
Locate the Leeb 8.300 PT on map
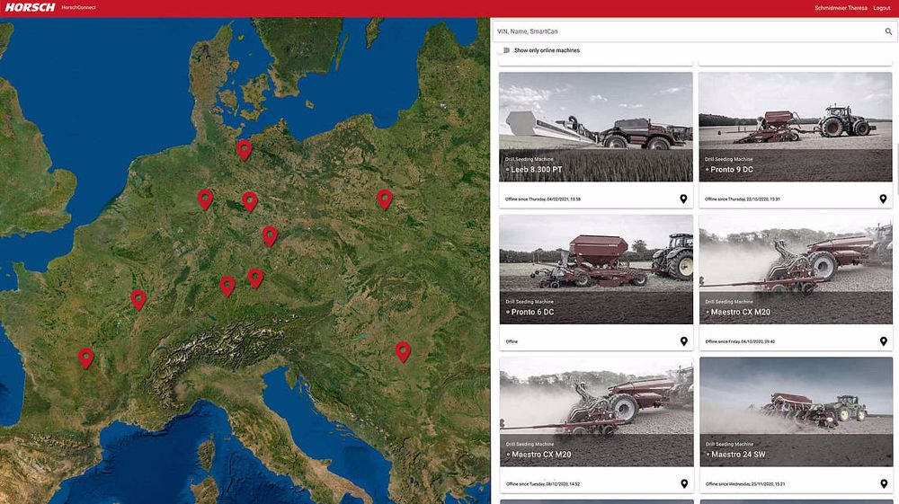coord(683,199)
